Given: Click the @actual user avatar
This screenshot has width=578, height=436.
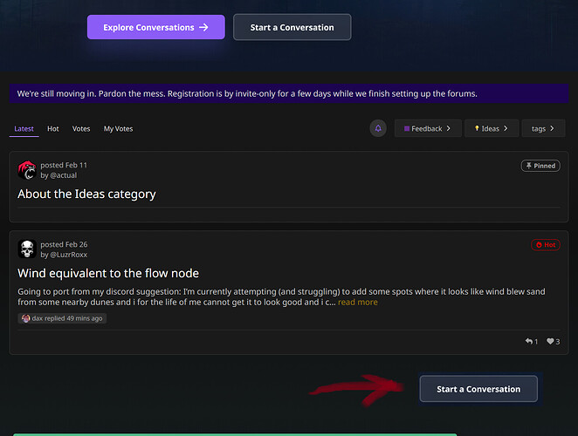Looking at the screenshot, I should point(26,170).
